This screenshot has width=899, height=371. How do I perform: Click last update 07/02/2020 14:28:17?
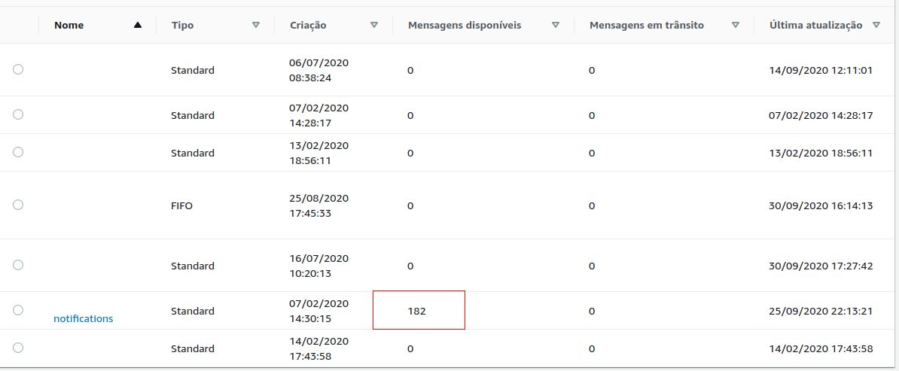click(821, 115)
